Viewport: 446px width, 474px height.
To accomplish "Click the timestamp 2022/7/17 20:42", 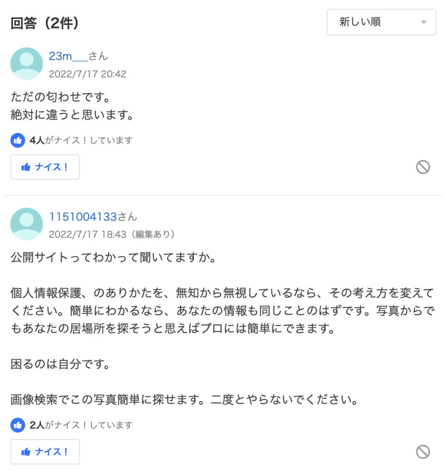I will tap(87, 74).
